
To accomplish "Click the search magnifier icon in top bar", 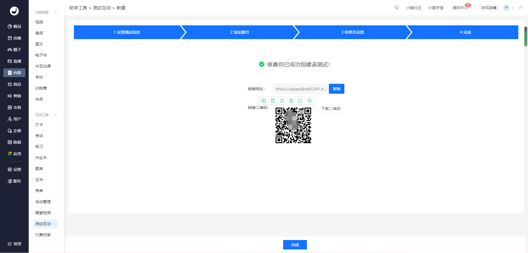I will (396, 8).
